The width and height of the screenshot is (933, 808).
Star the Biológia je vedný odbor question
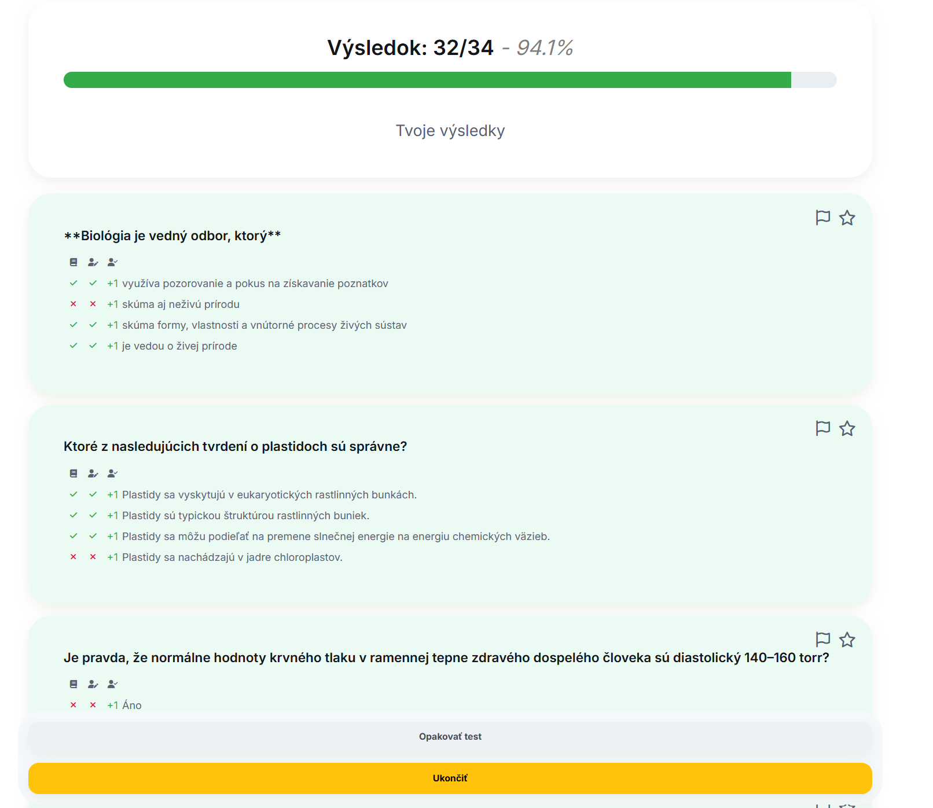click(847, 218)
